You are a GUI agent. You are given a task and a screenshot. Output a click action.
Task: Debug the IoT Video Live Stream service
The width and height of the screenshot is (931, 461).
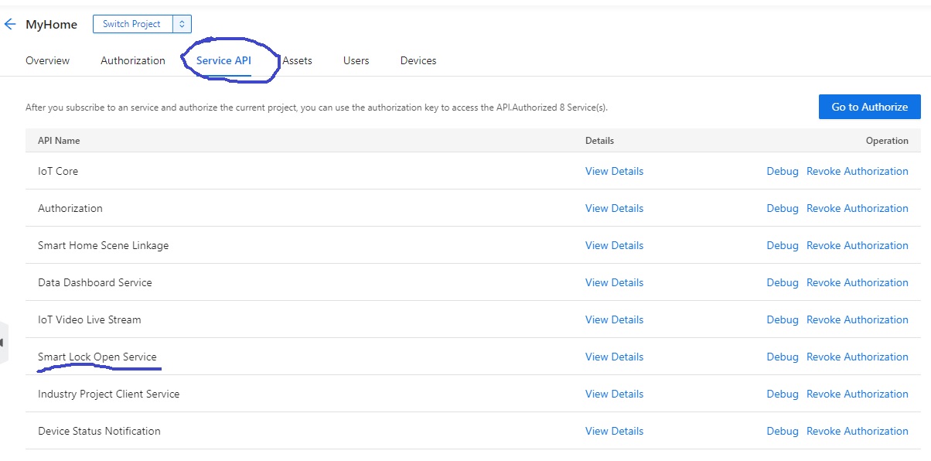(782, 319)
